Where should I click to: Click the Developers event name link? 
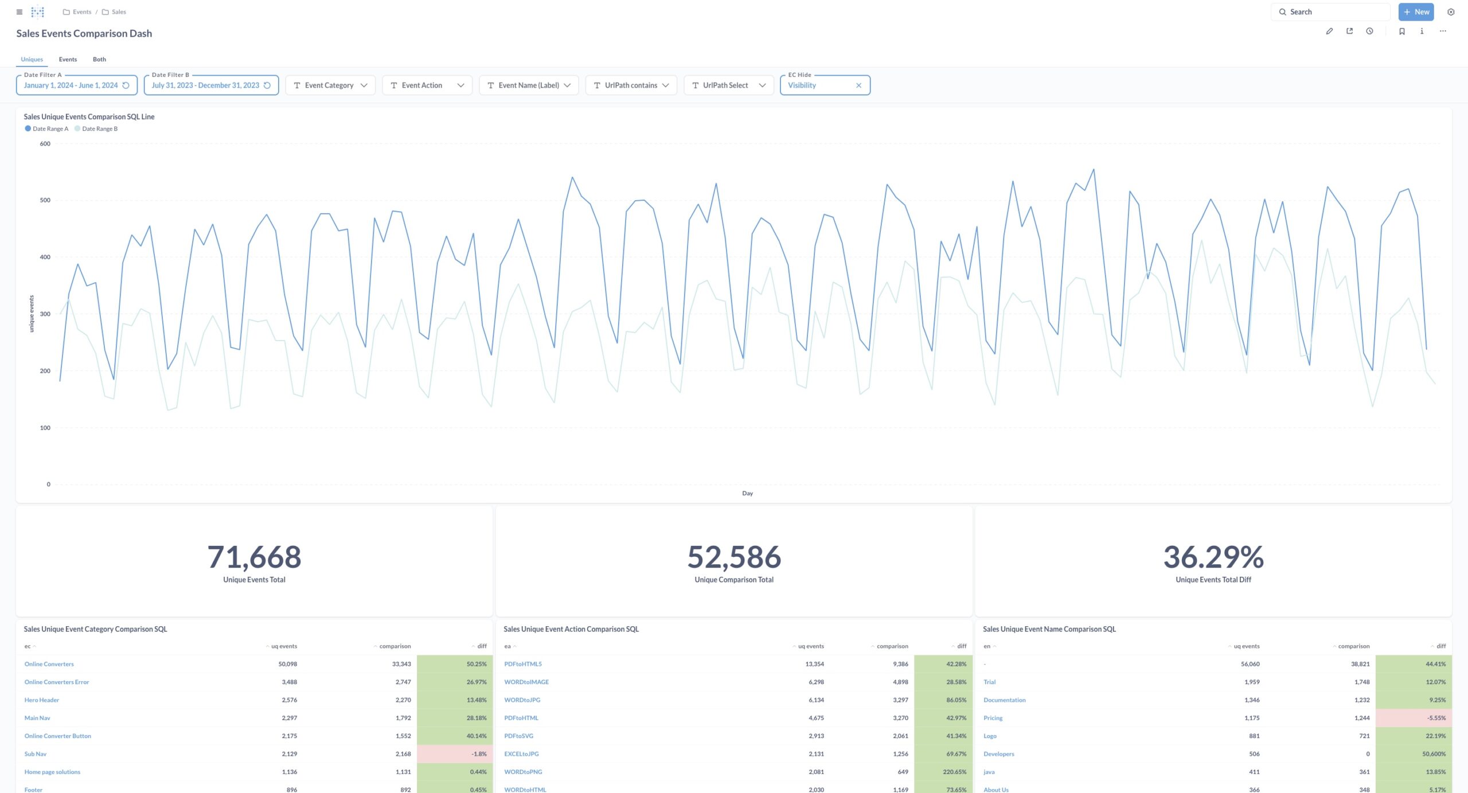pos(998,754)
